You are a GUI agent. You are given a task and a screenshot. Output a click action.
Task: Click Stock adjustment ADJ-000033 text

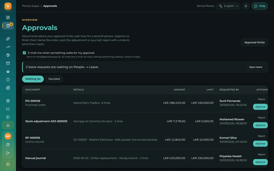(46, 121)
